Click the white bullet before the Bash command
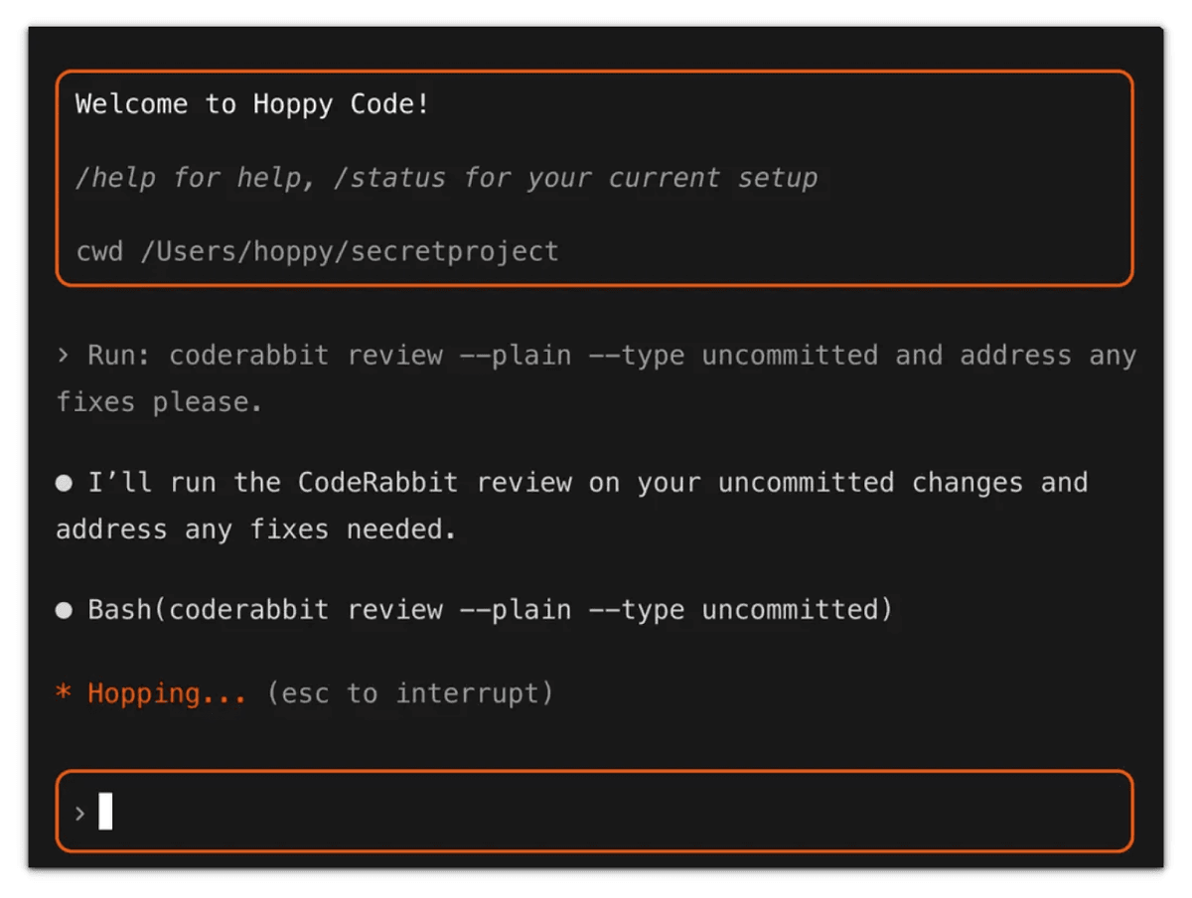1192x898 pixels. coord(64,610)
